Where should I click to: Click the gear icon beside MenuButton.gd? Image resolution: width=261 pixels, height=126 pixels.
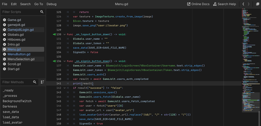point(4,54)
